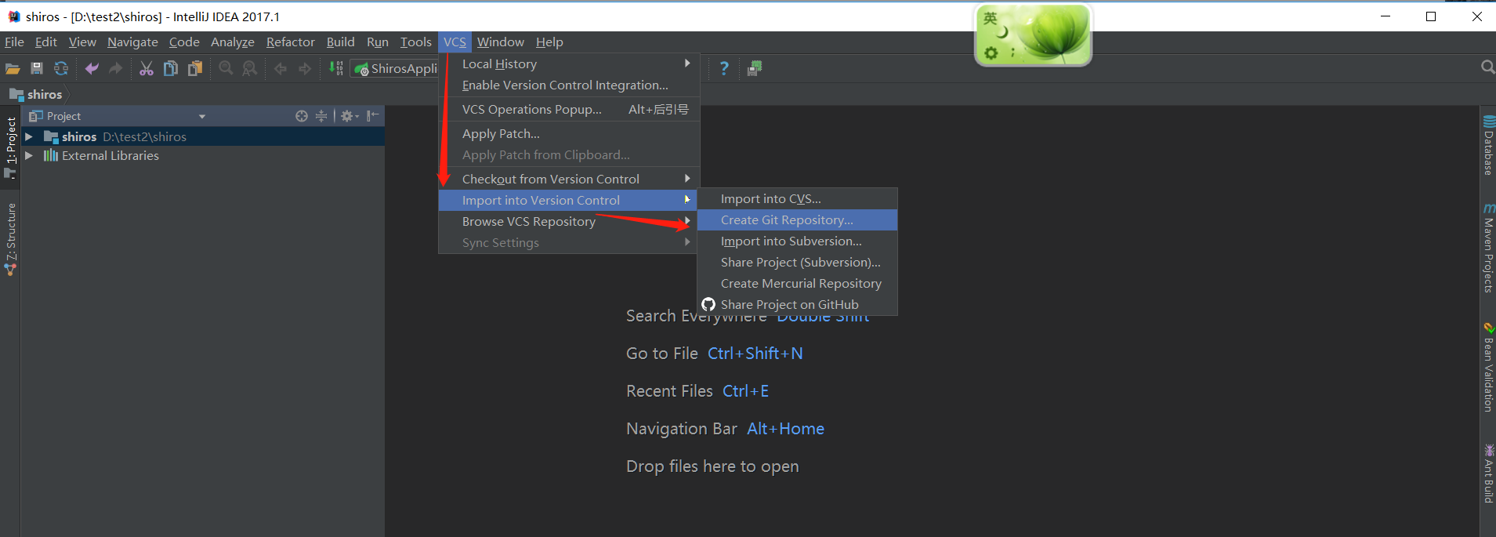Open the Analyze menu

point(233,42)
